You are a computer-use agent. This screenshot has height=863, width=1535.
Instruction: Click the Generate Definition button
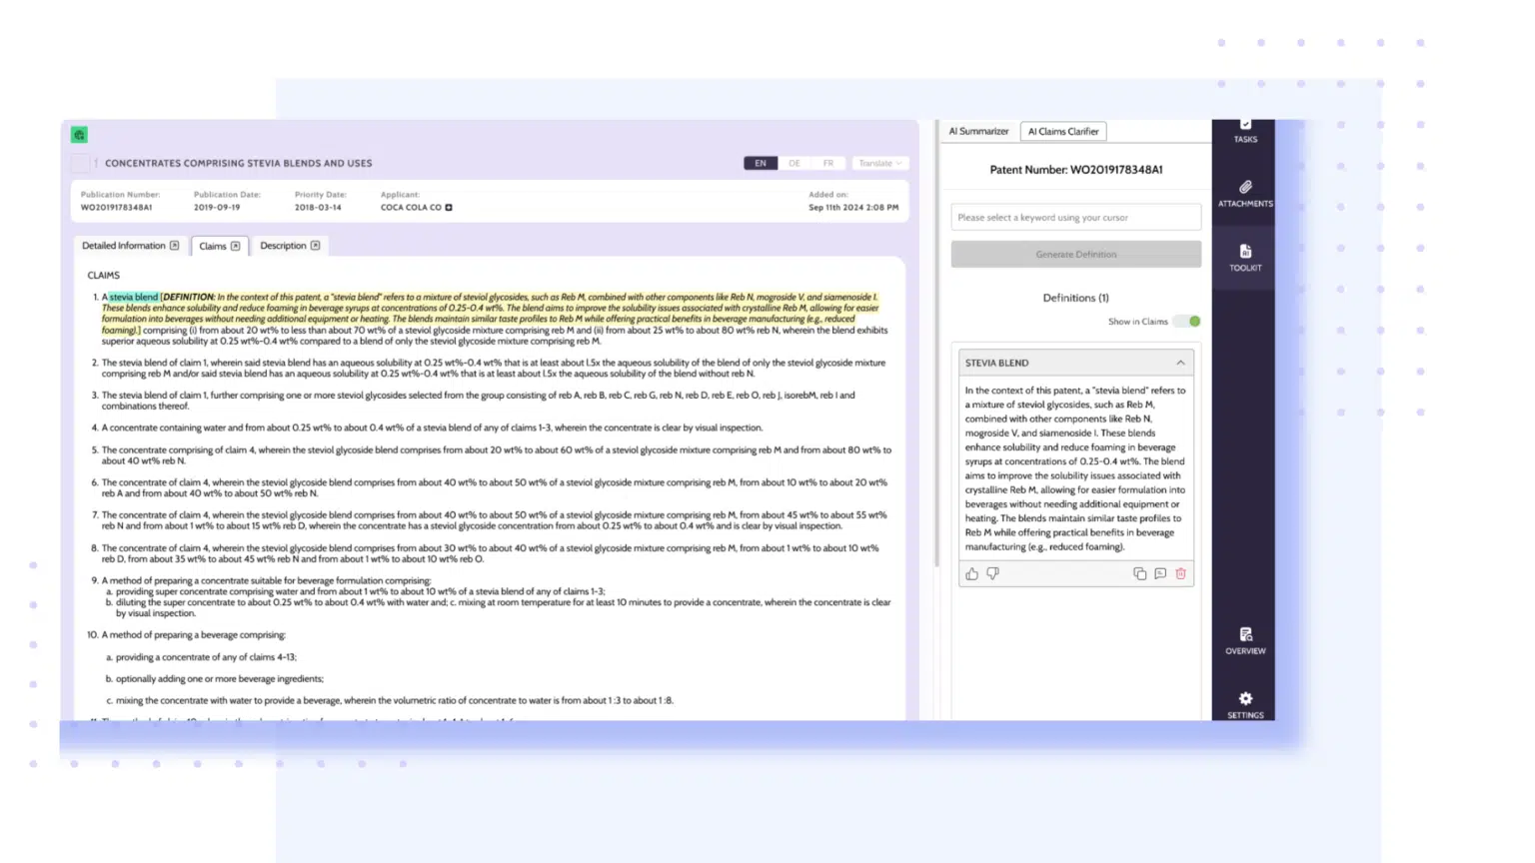click(x=1076, y=254)
